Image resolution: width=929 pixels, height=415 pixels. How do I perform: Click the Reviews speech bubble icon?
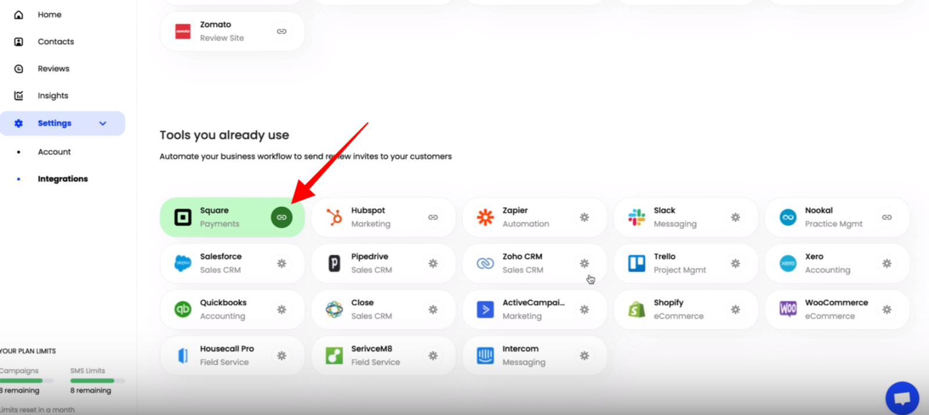[19, 68]
